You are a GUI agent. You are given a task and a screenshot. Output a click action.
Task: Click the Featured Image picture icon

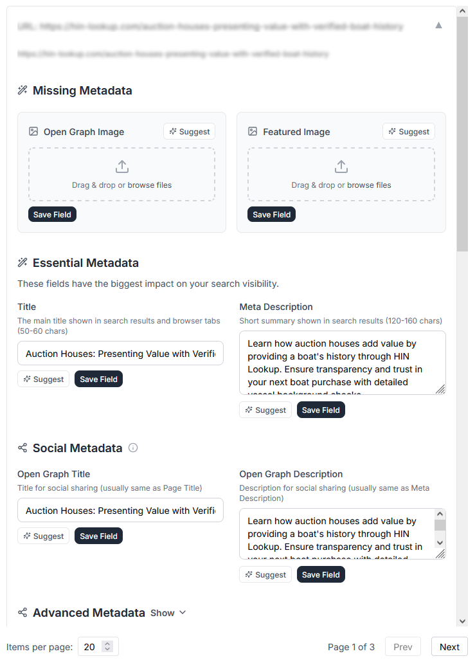pos(253,131)
